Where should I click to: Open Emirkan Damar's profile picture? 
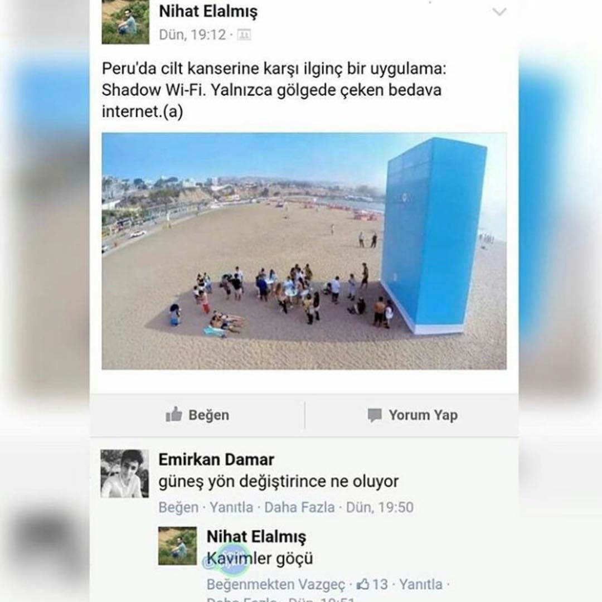click(x=124, y=473)
